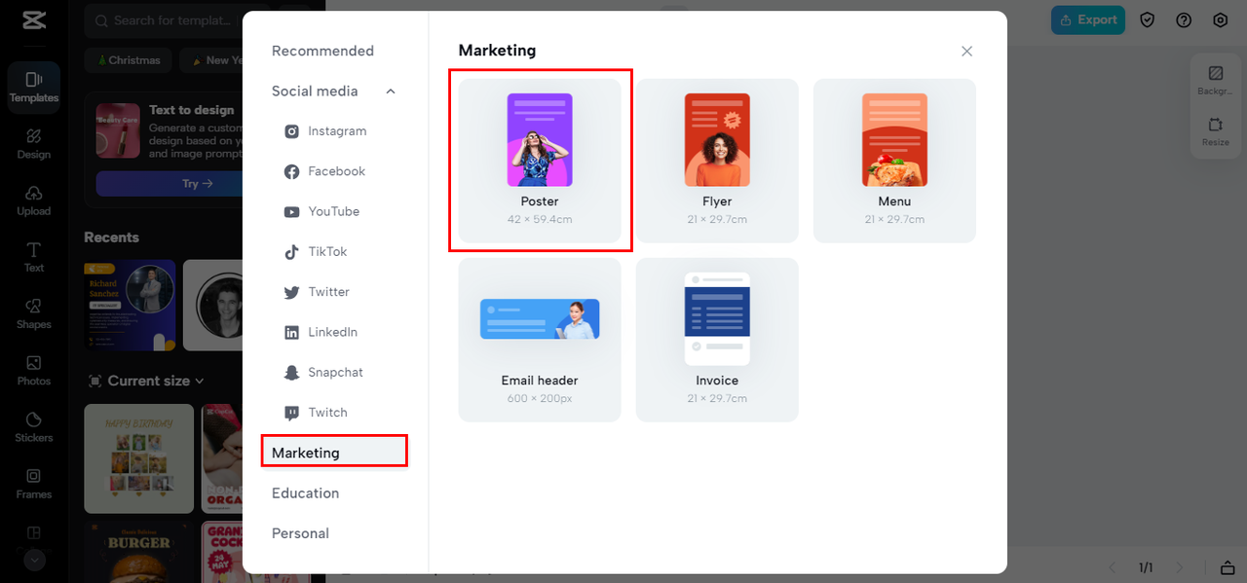Open the Current size dropdown
The height and width of the screenshot is (583, 1247).
147,381
